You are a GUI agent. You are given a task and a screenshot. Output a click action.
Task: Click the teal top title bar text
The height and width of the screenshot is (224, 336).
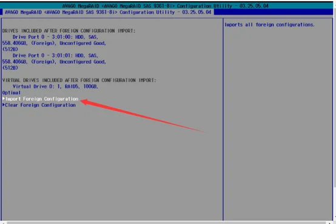(x=165, y=6)
